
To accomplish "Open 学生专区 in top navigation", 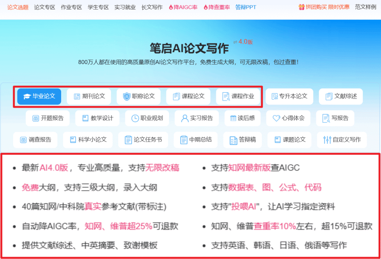I will tap(98, 7).
